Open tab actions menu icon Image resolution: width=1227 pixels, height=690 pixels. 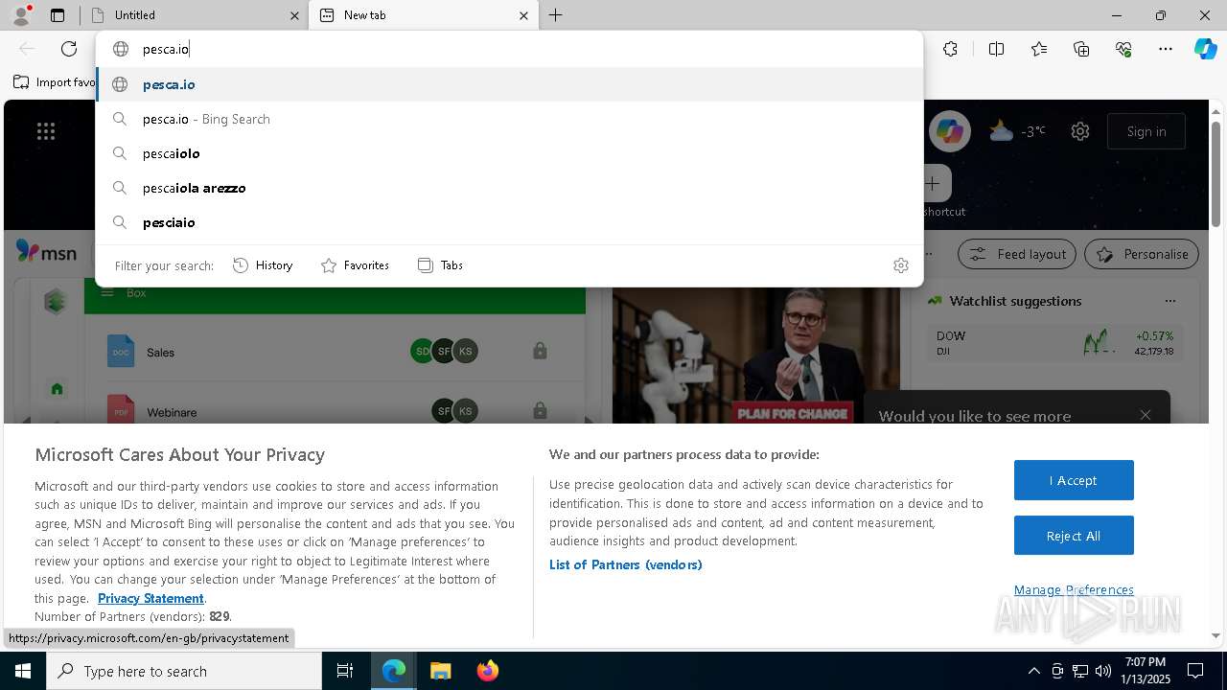[58, 15]
